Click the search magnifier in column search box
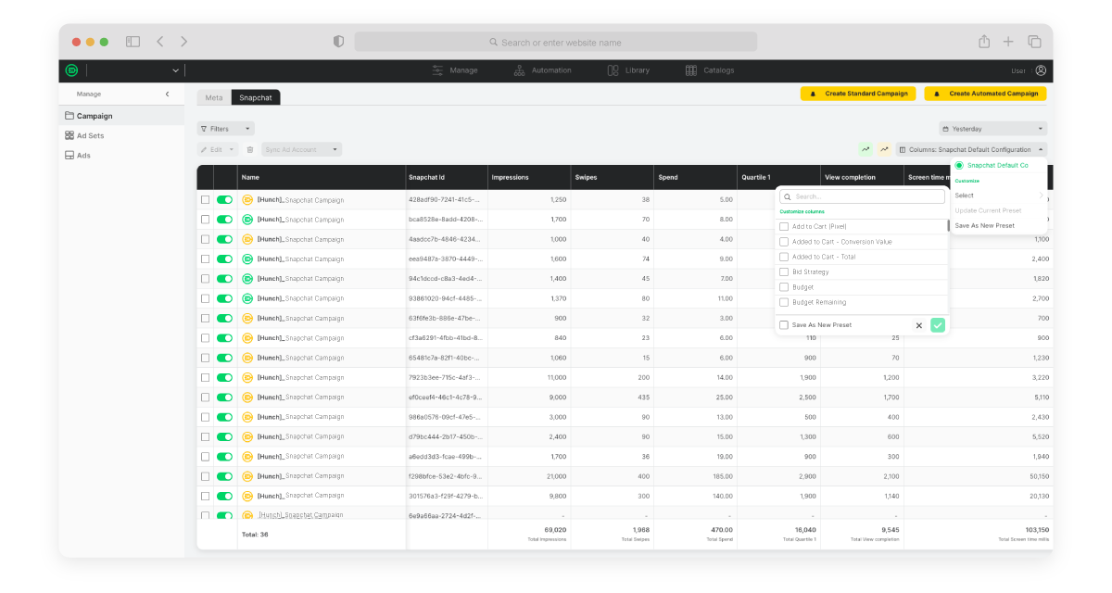This screenshot has height=593, width=1112. point(787,196)
